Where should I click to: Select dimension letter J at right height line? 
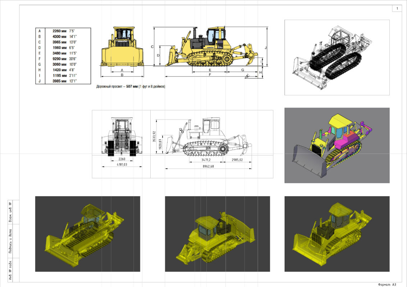(x=266, y=48)
